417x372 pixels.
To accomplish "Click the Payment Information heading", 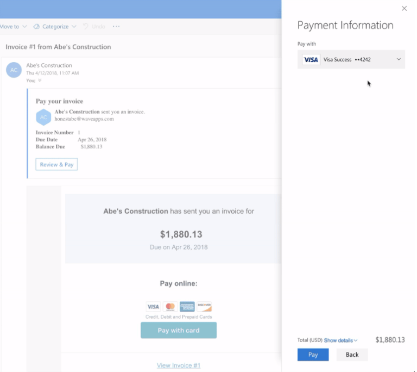I will coord(345,26).
